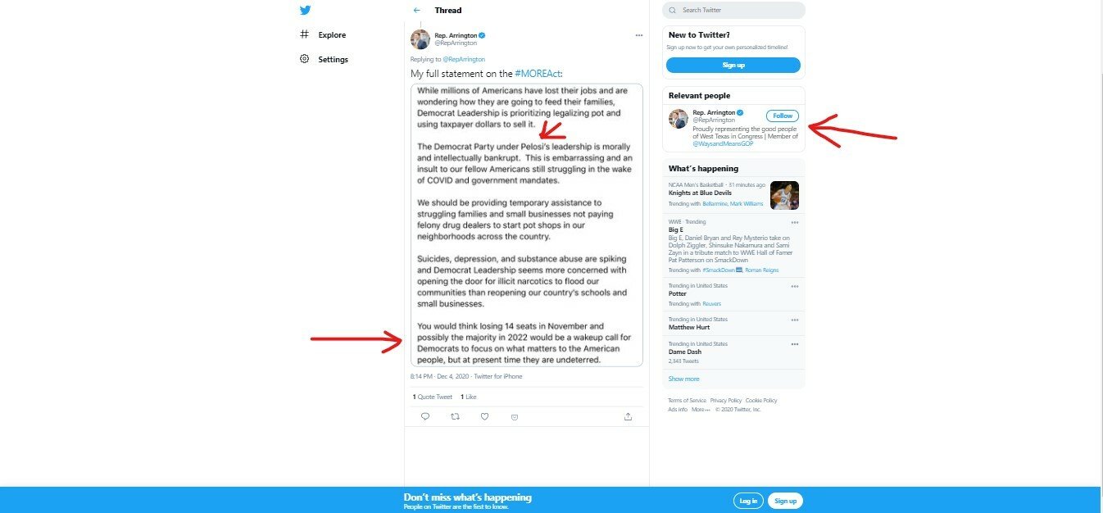Click the Twitter bird logo
The width and height of the screenshot is (1103, 513).
pos(305,11)
